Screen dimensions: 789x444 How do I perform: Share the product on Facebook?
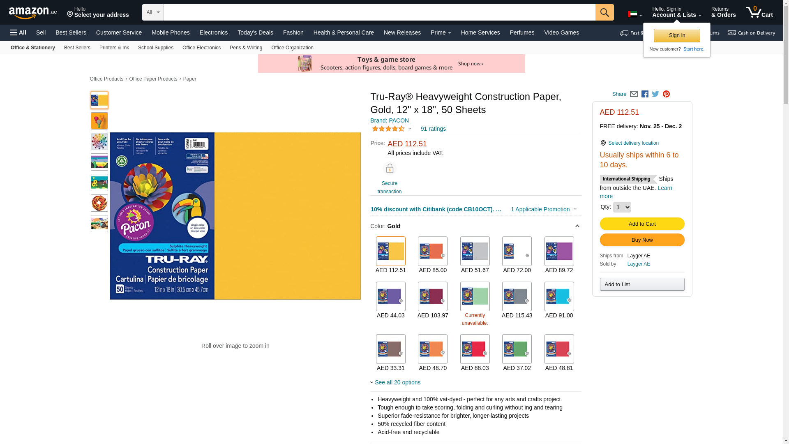(645, 94)
